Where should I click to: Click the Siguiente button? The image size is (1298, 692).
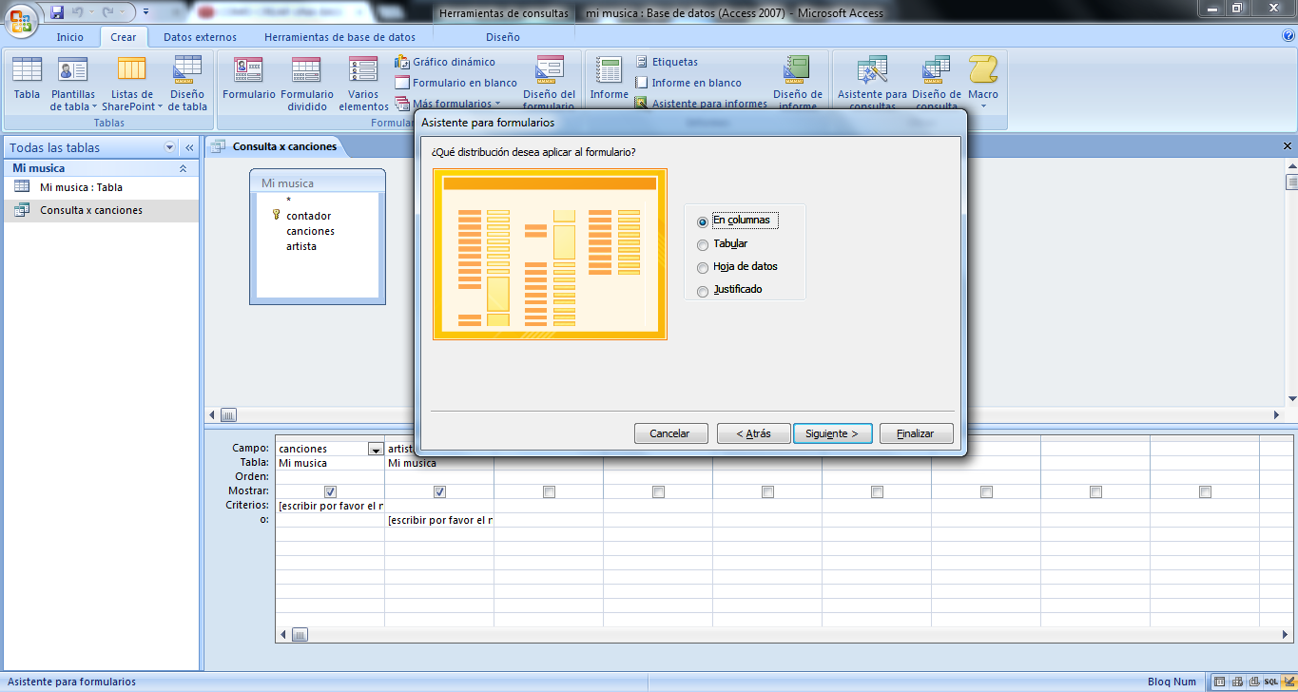click(832, 433)
